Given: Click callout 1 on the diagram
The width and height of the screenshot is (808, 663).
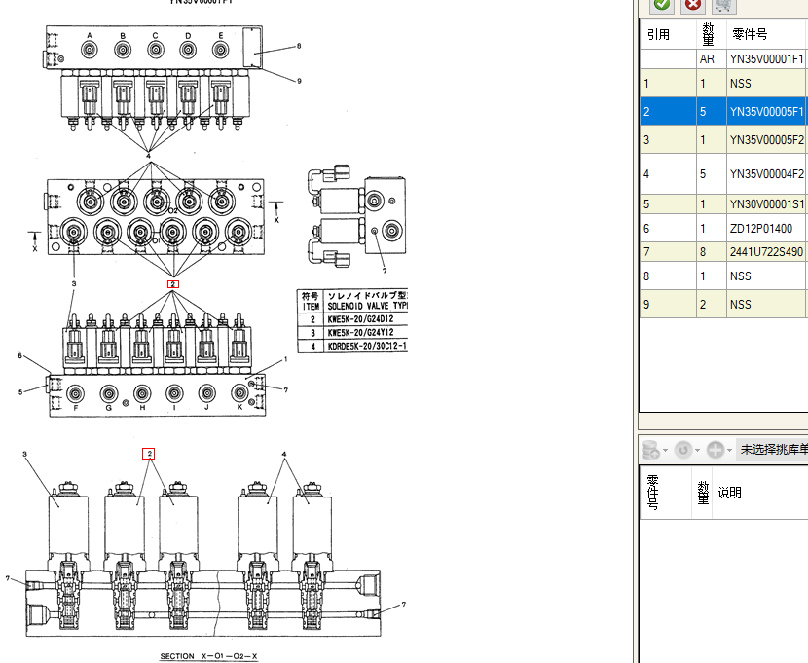Looking at the screenshot, I should [x=285, y=359].
